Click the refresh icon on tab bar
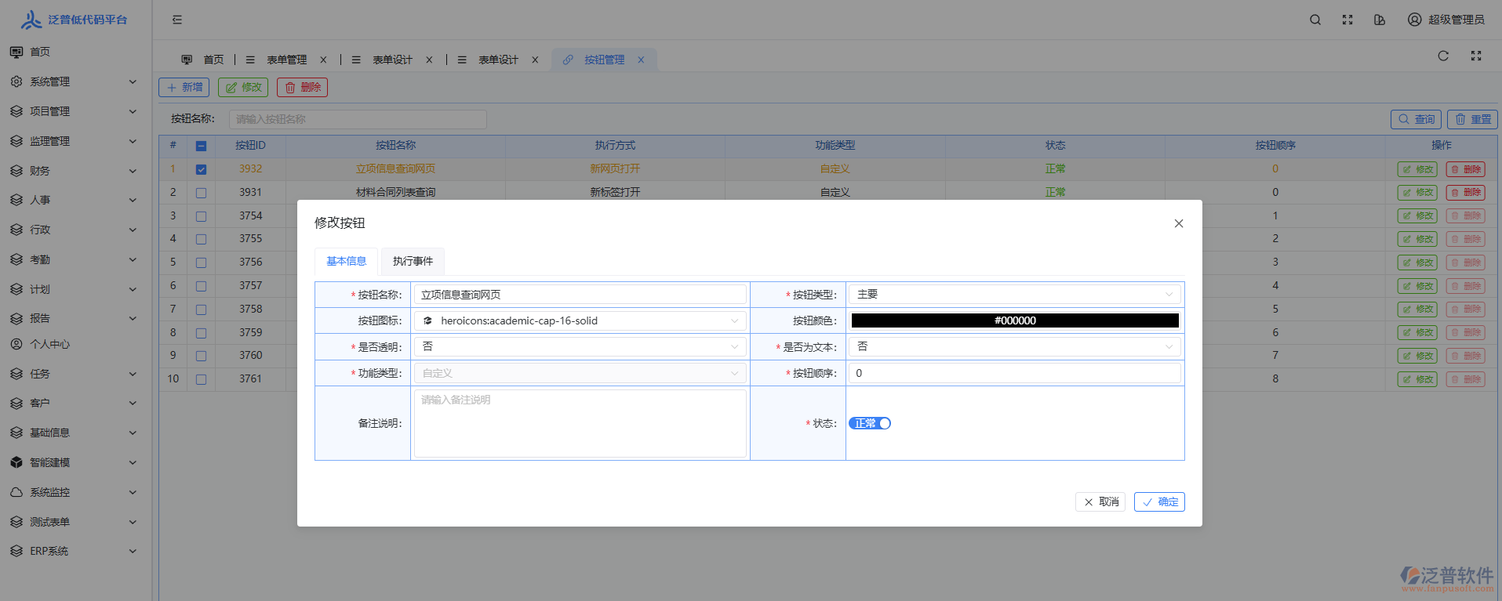The height and width of the screenshot is (601, 1502). click(x=1443, y=56)
